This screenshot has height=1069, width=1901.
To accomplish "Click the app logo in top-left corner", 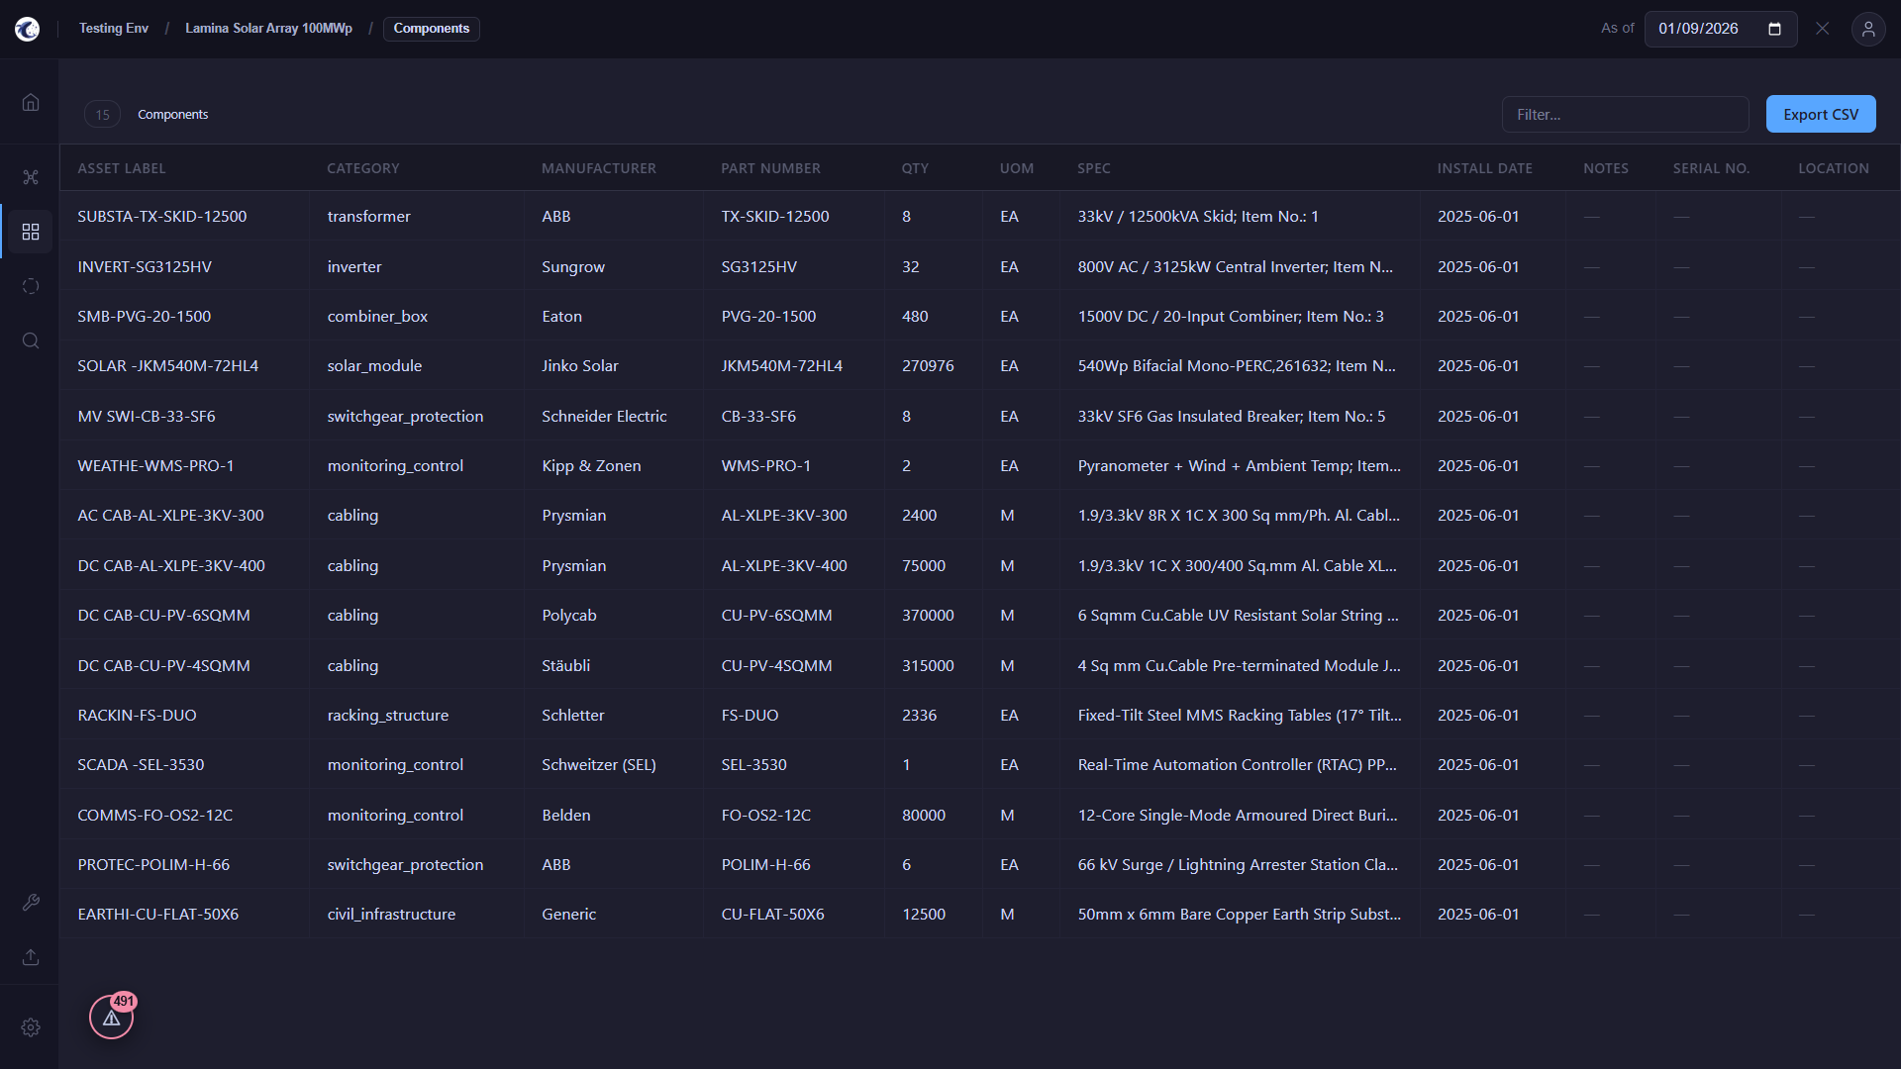I will (28, 29).
